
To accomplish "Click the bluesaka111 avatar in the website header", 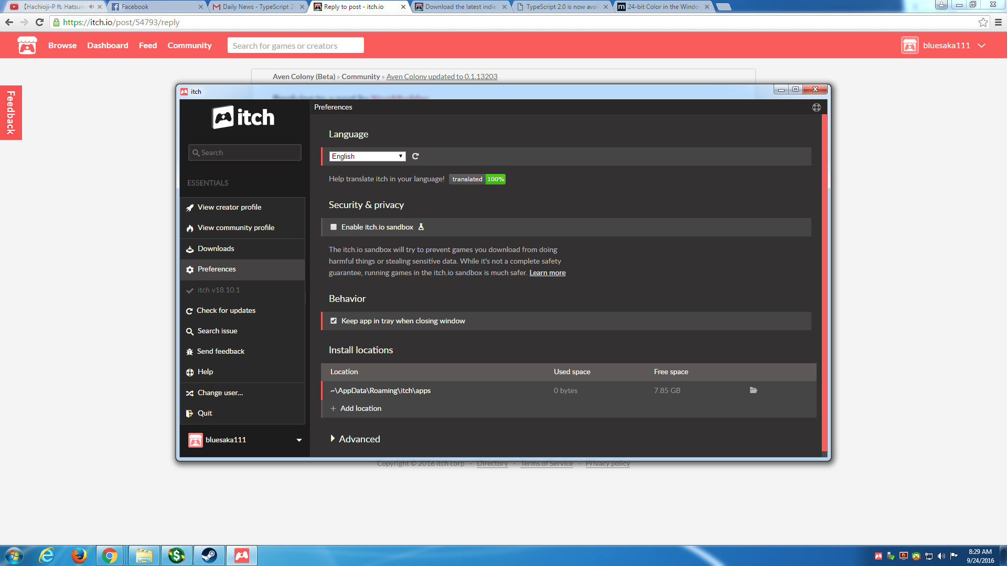I will pyautogui.click(x=910, y=46).
